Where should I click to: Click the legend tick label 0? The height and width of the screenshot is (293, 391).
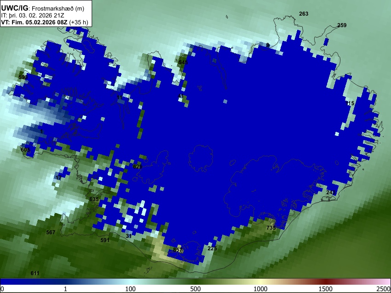pos(2,289)
